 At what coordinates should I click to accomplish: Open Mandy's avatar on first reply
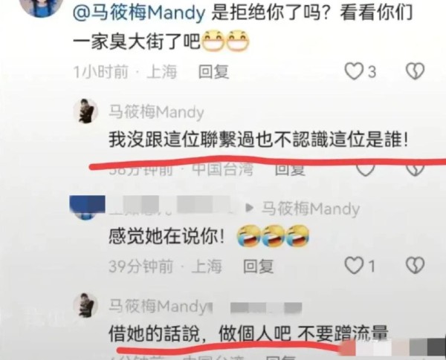click(86, 111)
